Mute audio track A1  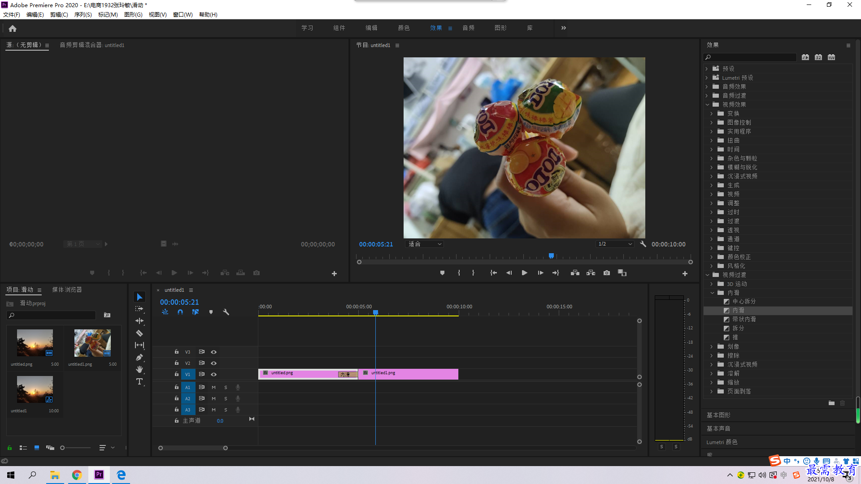tap(213, 387)
